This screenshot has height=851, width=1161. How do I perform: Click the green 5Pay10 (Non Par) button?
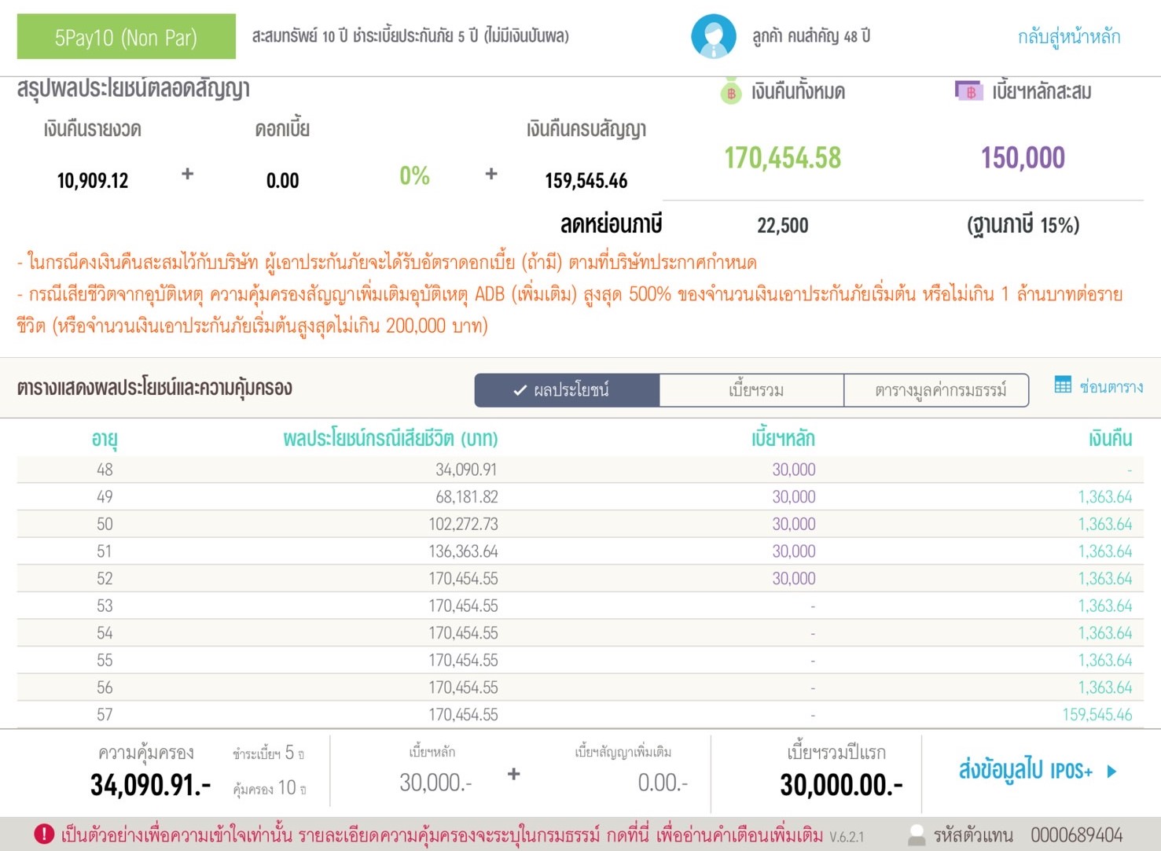tap(126, 36)
